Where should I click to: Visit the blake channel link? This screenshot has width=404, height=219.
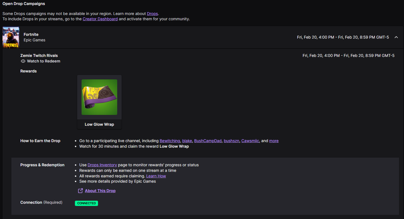pyautogui.click(x=187, y=141)
